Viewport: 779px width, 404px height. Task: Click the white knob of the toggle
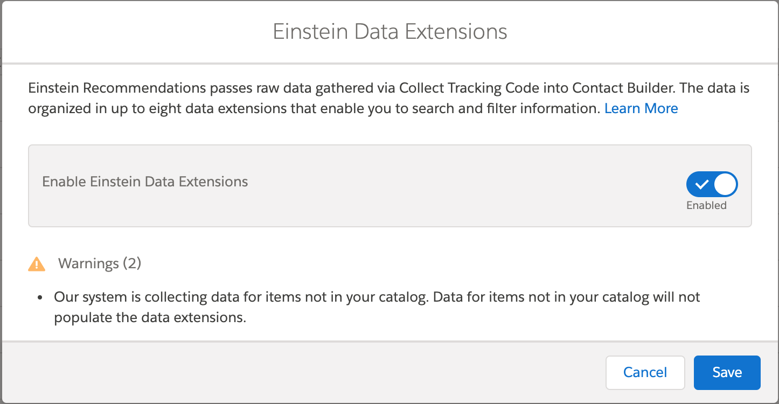pos(725,185)
